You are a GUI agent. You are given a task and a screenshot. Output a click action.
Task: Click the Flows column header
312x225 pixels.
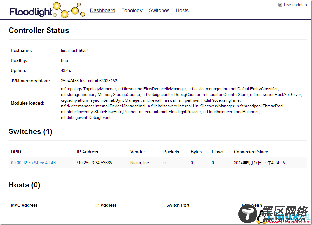pos(217,152)
